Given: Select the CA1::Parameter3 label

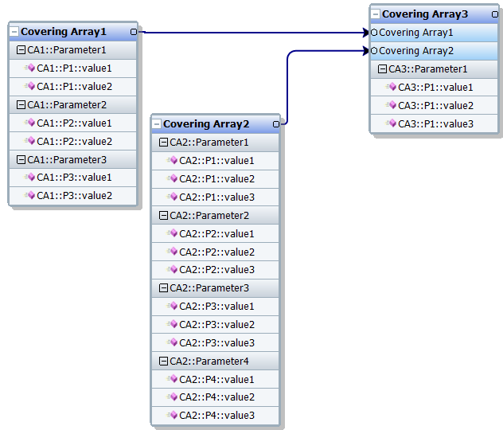Looking at the screenshot, I should [x=67, y=160].
